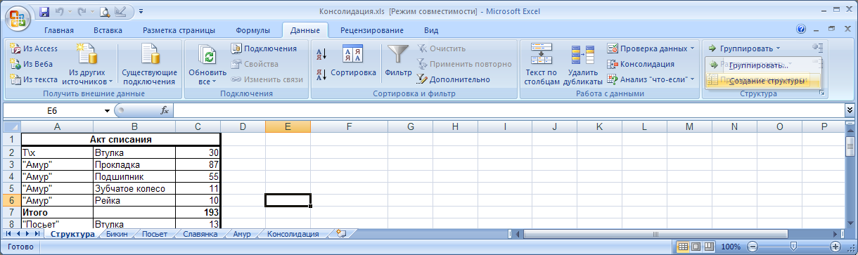Select the Посьет sheet tab
858x255 pixels.
154,234
